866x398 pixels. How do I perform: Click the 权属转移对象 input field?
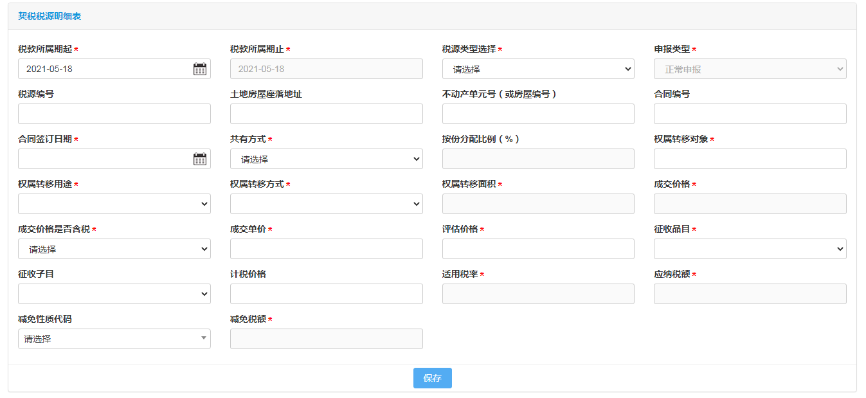click(750, 159)
